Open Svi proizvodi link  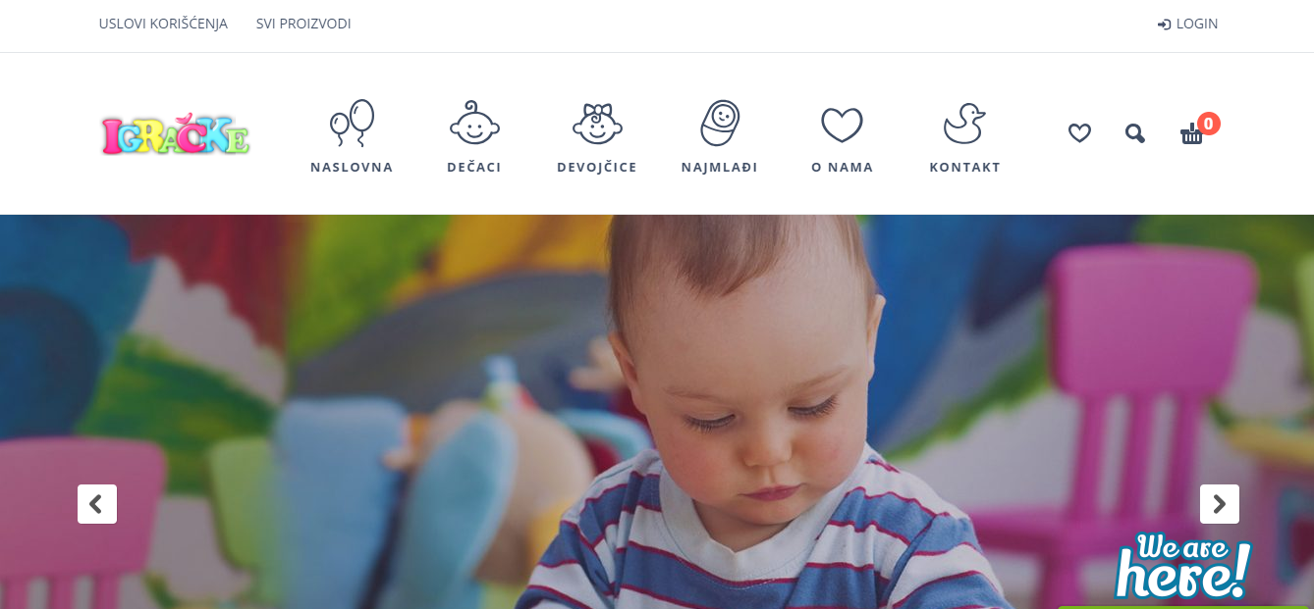click(303, 24)
